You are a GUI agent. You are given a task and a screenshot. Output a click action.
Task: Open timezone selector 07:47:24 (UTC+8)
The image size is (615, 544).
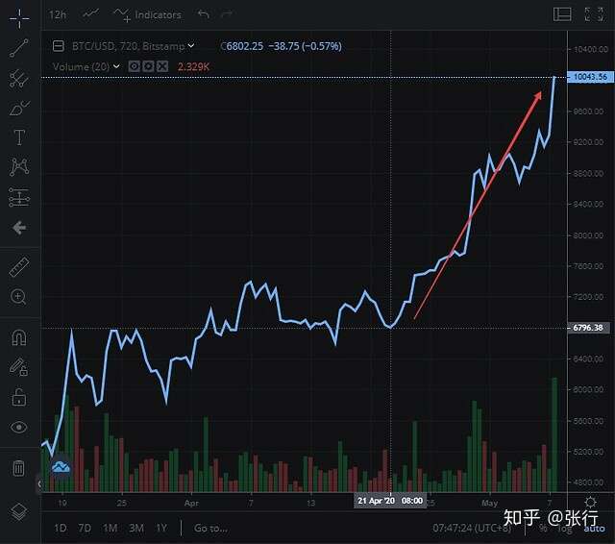[x=472, y=529]
